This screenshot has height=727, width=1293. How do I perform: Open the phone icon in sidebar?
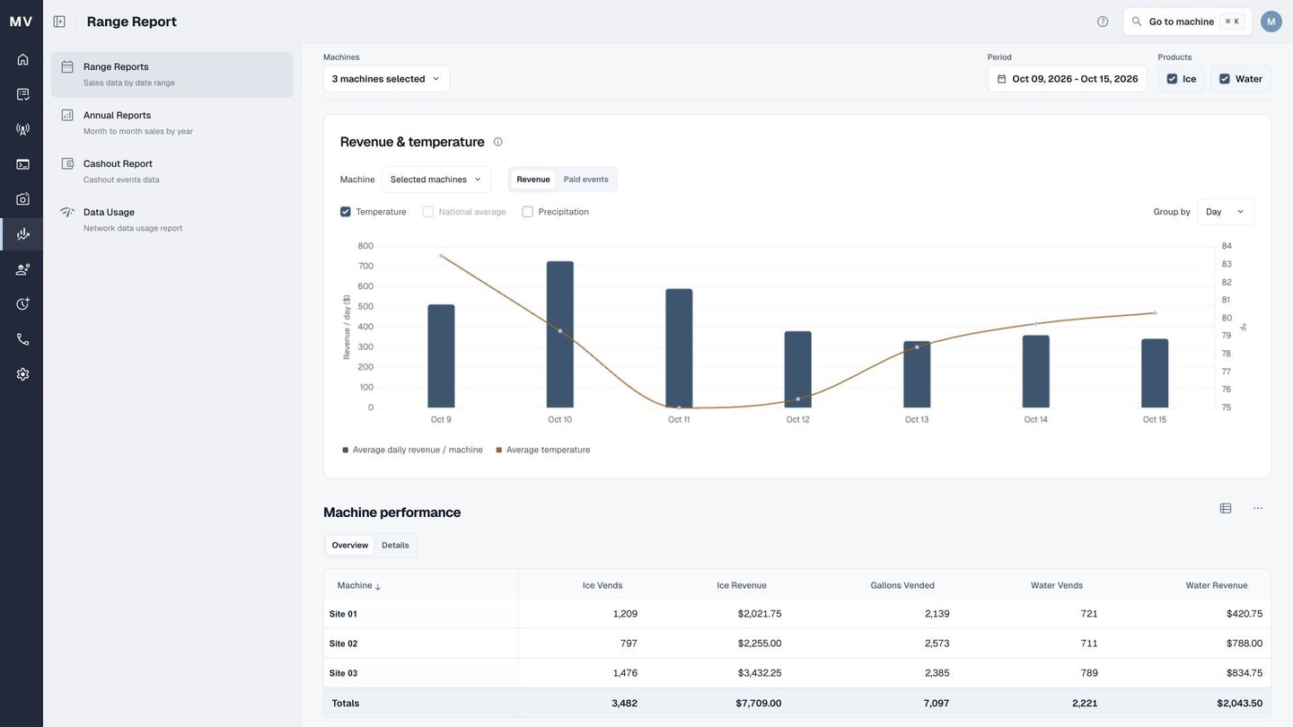pos(22,339)
